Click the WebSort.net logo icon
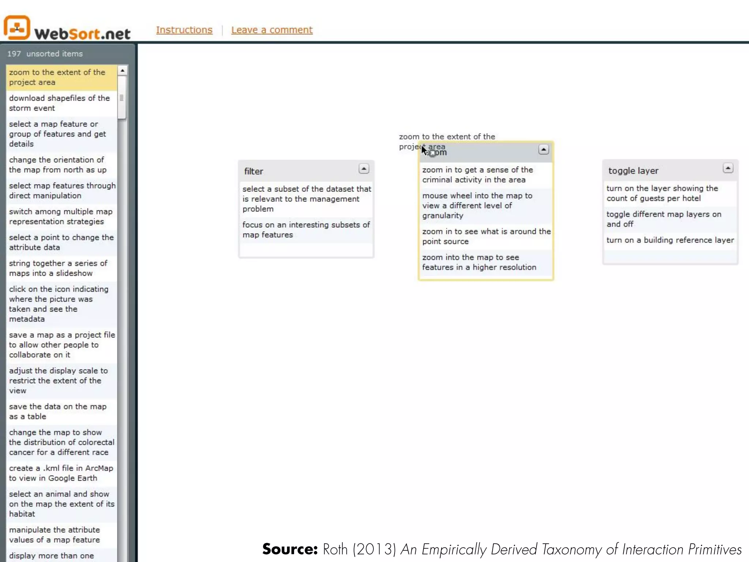This screenshot has height=562, width=749. [17, 28]
